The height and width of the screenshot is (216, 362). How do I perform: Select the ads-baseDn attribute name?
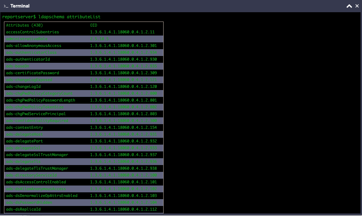[x=18, y=66]
